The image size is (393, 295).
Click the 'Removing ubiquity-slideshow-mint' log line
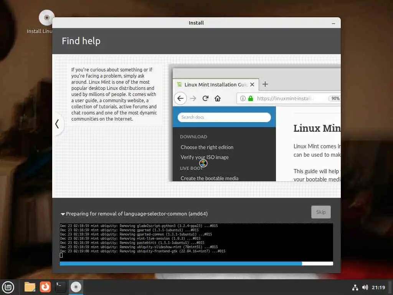point(139,247)
